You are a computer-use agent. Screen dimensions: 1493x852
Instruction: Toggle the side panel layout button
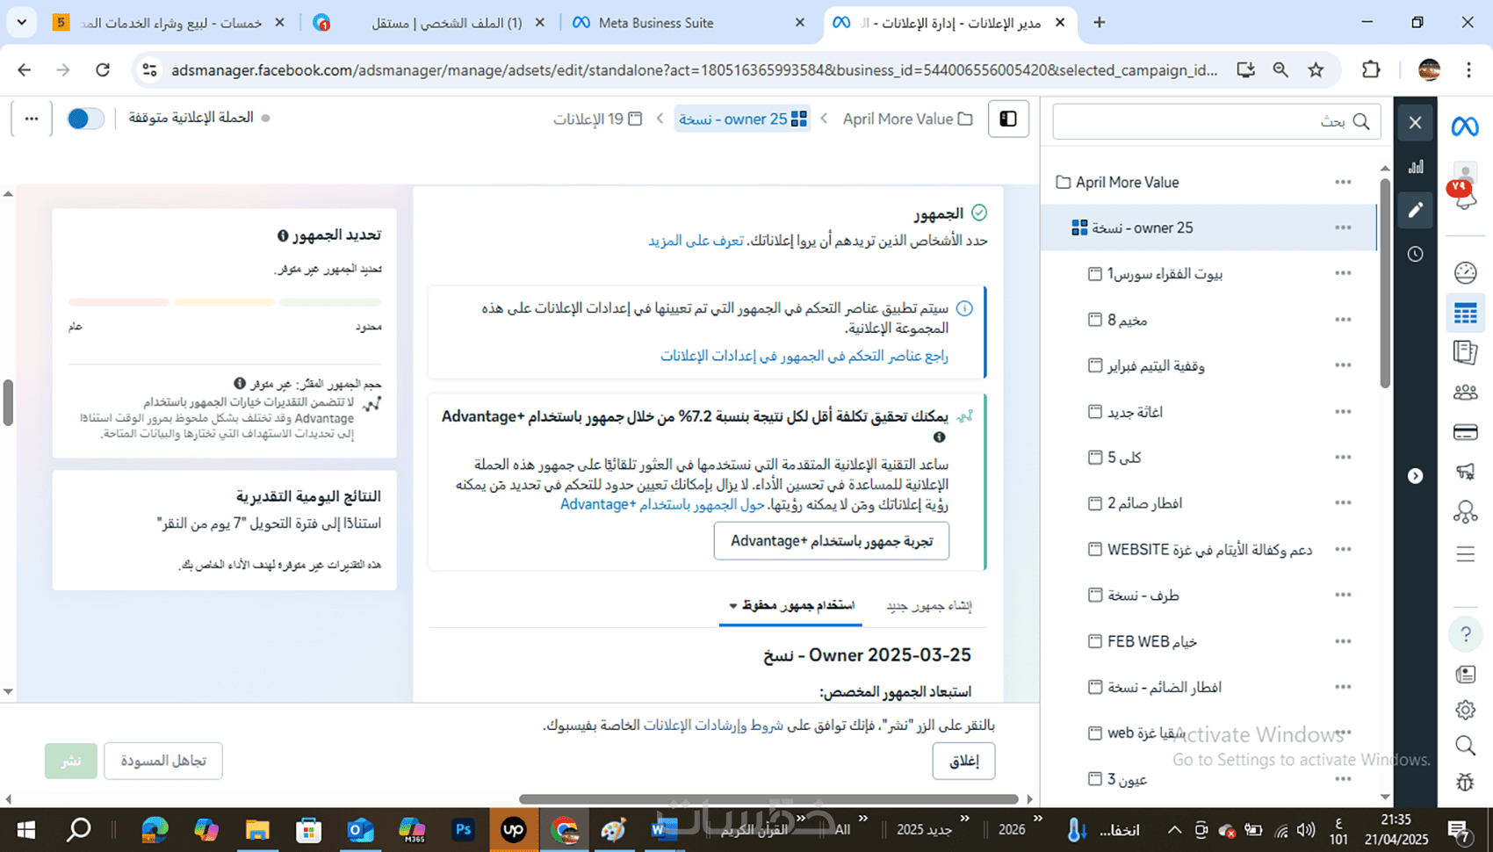[1008, 119]
